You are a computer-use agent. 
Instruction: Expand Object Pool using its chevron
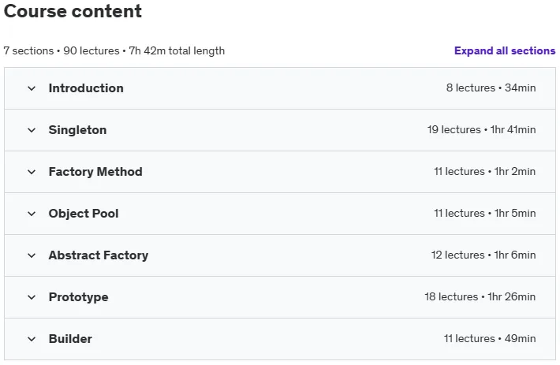tap(32, 214)
